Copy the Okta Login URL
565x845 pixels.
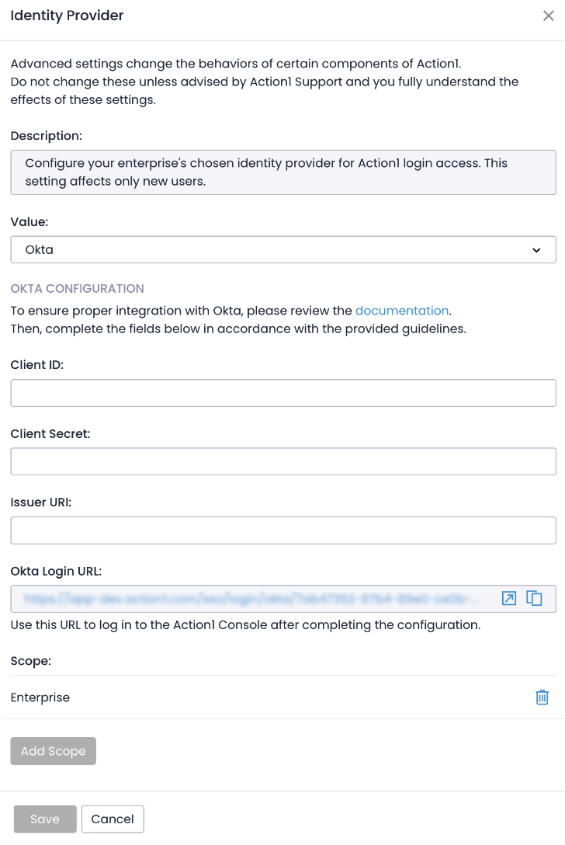(534, 598)
